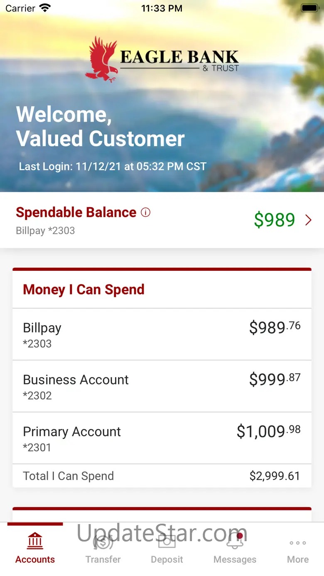Tap the green $989 spendable amount
This screenshot has width=324, height=576.
coord(274,220)
